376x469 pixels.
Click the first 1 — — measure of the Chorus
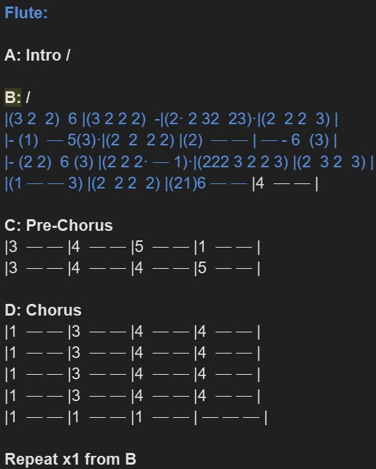(x=36, y=332)
